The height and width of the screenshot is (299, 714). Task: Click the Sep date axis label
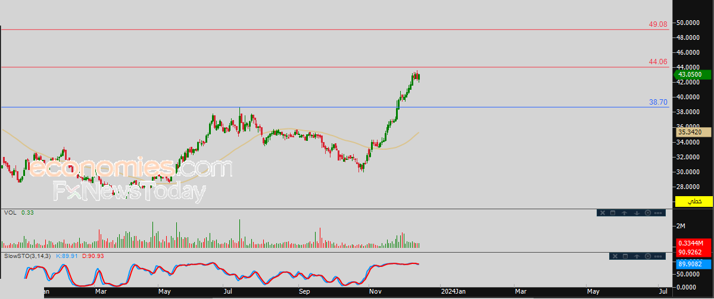click(x=304, y=291)
